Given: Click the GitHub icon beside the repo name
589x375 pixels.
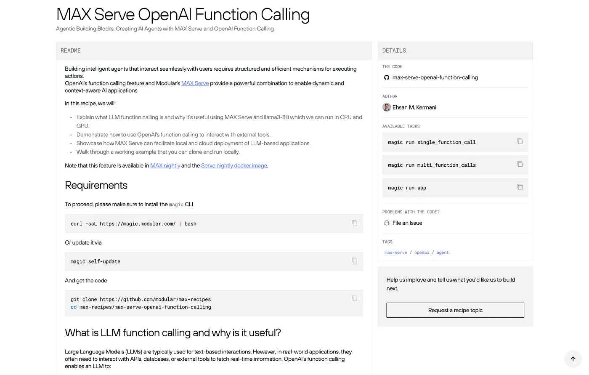Looking at the screenshot, I should click(387, 77).
